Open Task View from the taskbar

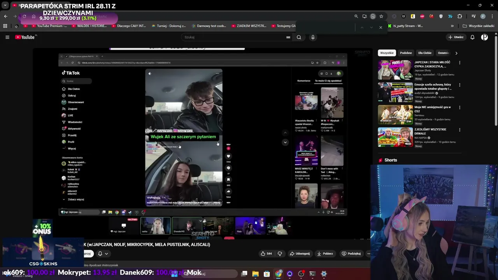click(244, 274)
